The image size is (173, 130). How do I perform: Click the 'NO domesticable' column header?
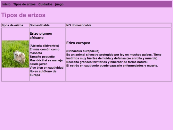(x=79, y=25)
